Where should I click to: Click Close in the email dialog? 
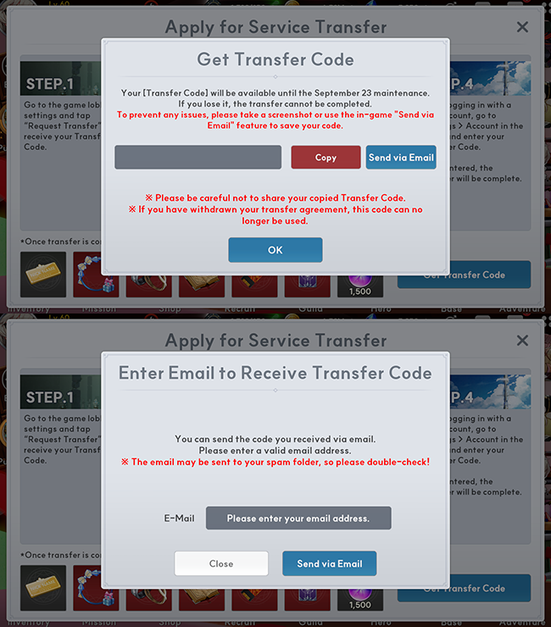(221, 563)
